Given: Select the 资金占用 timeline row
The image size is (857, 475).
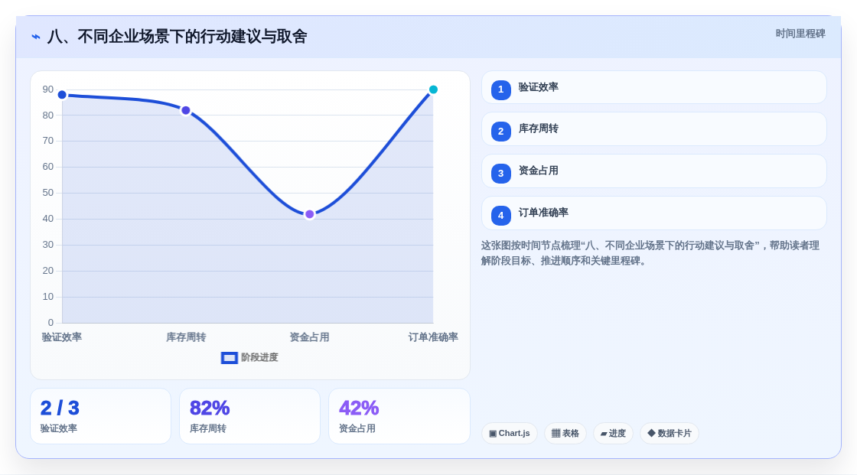Looking at the screenshot, I should pos(653,171).
